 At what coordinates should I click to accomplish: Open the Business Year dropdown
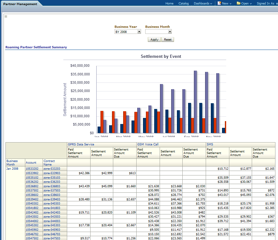pyautogui.click(x=139, y=32)
